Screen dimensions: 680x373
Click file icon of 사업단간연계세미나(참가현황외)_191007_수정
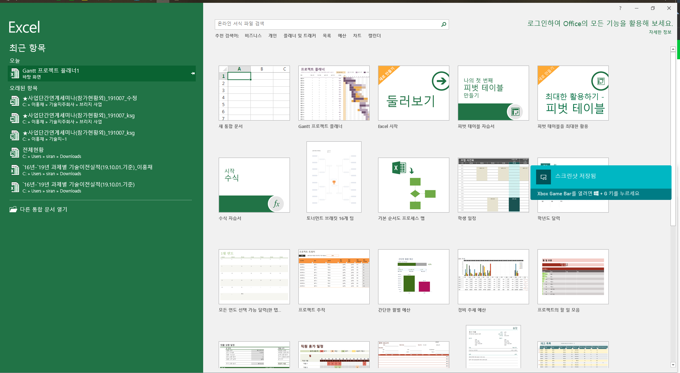pos(14,101)
